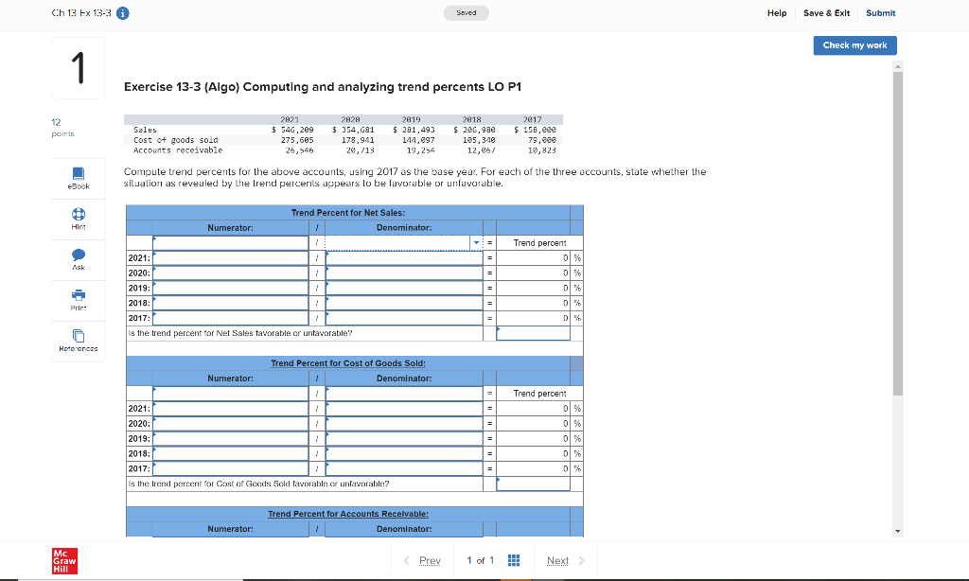Viewport: 969px width, 581px height.
Task: Open Cost of Goods Sold numerator label cell above 2021
Action: (x=231, y=394)
